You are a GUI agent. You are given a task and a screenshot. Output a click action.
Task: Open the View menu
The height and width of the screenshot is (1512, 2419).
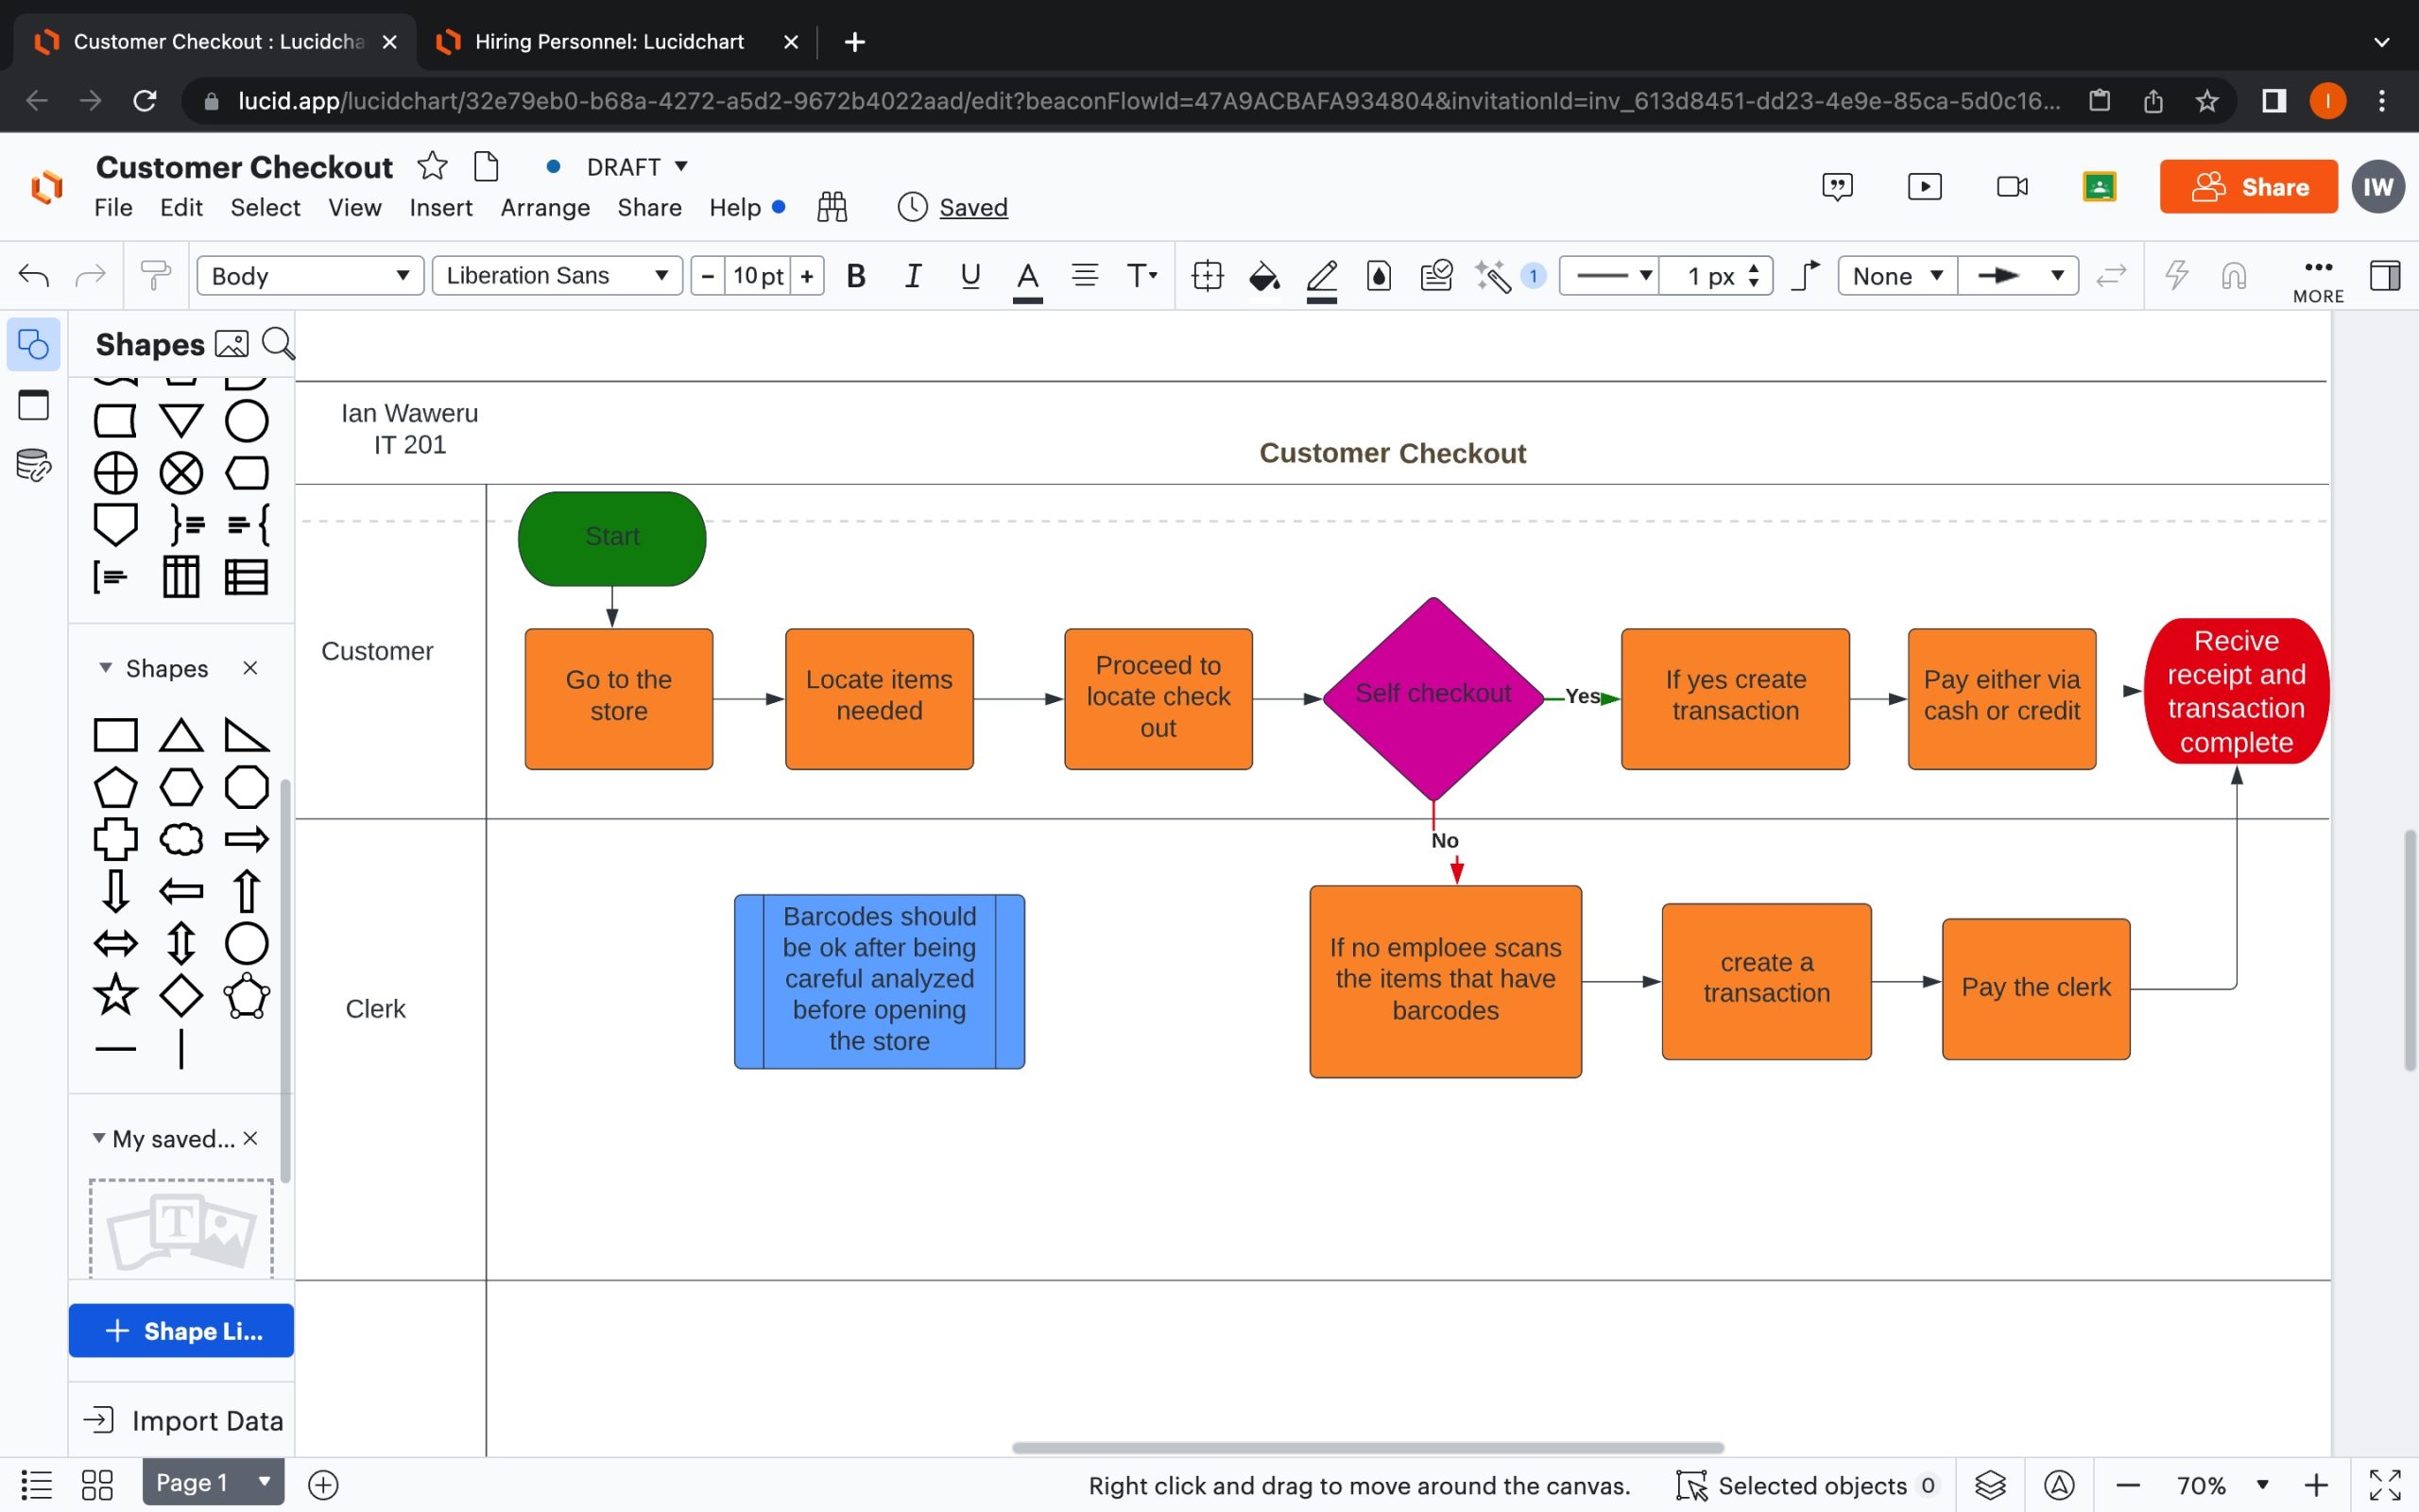[x=355, y=208]
